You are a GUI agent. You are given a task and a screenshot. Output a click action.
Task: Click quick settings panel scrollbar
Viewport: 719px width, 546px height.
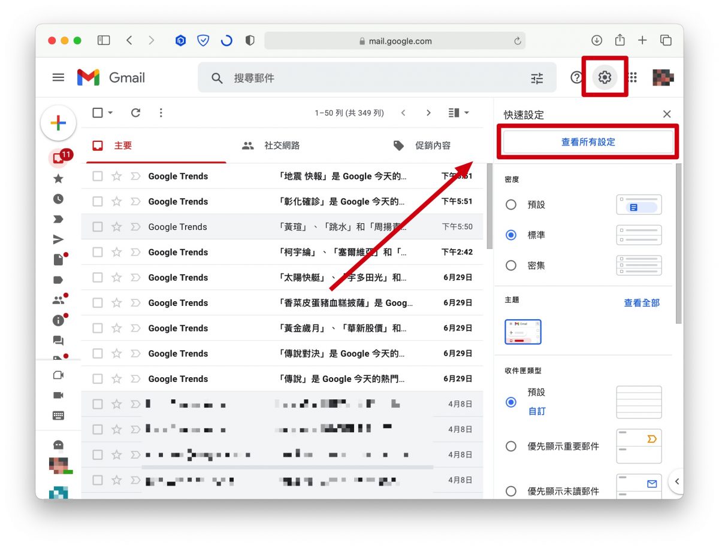click(x=678, y=242)
